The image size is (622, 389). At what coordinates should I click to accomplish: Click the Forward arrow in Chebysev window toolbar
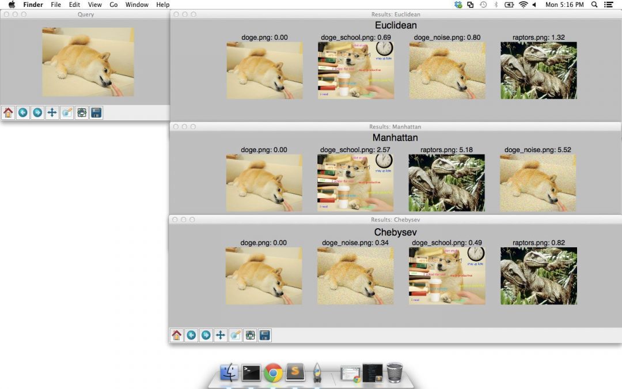(x=206, y=335)
